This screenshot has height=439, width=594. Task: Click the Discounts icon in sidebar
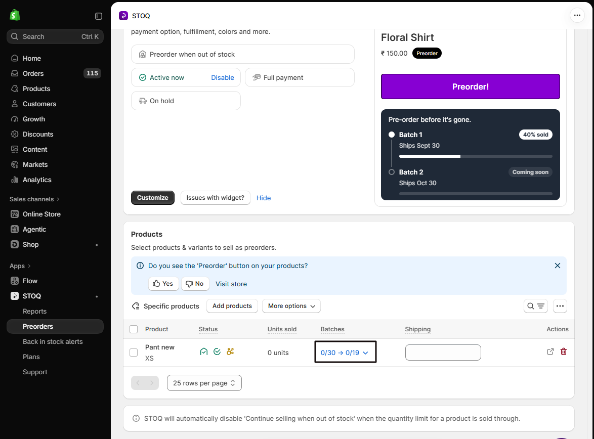tap(14, 134)
